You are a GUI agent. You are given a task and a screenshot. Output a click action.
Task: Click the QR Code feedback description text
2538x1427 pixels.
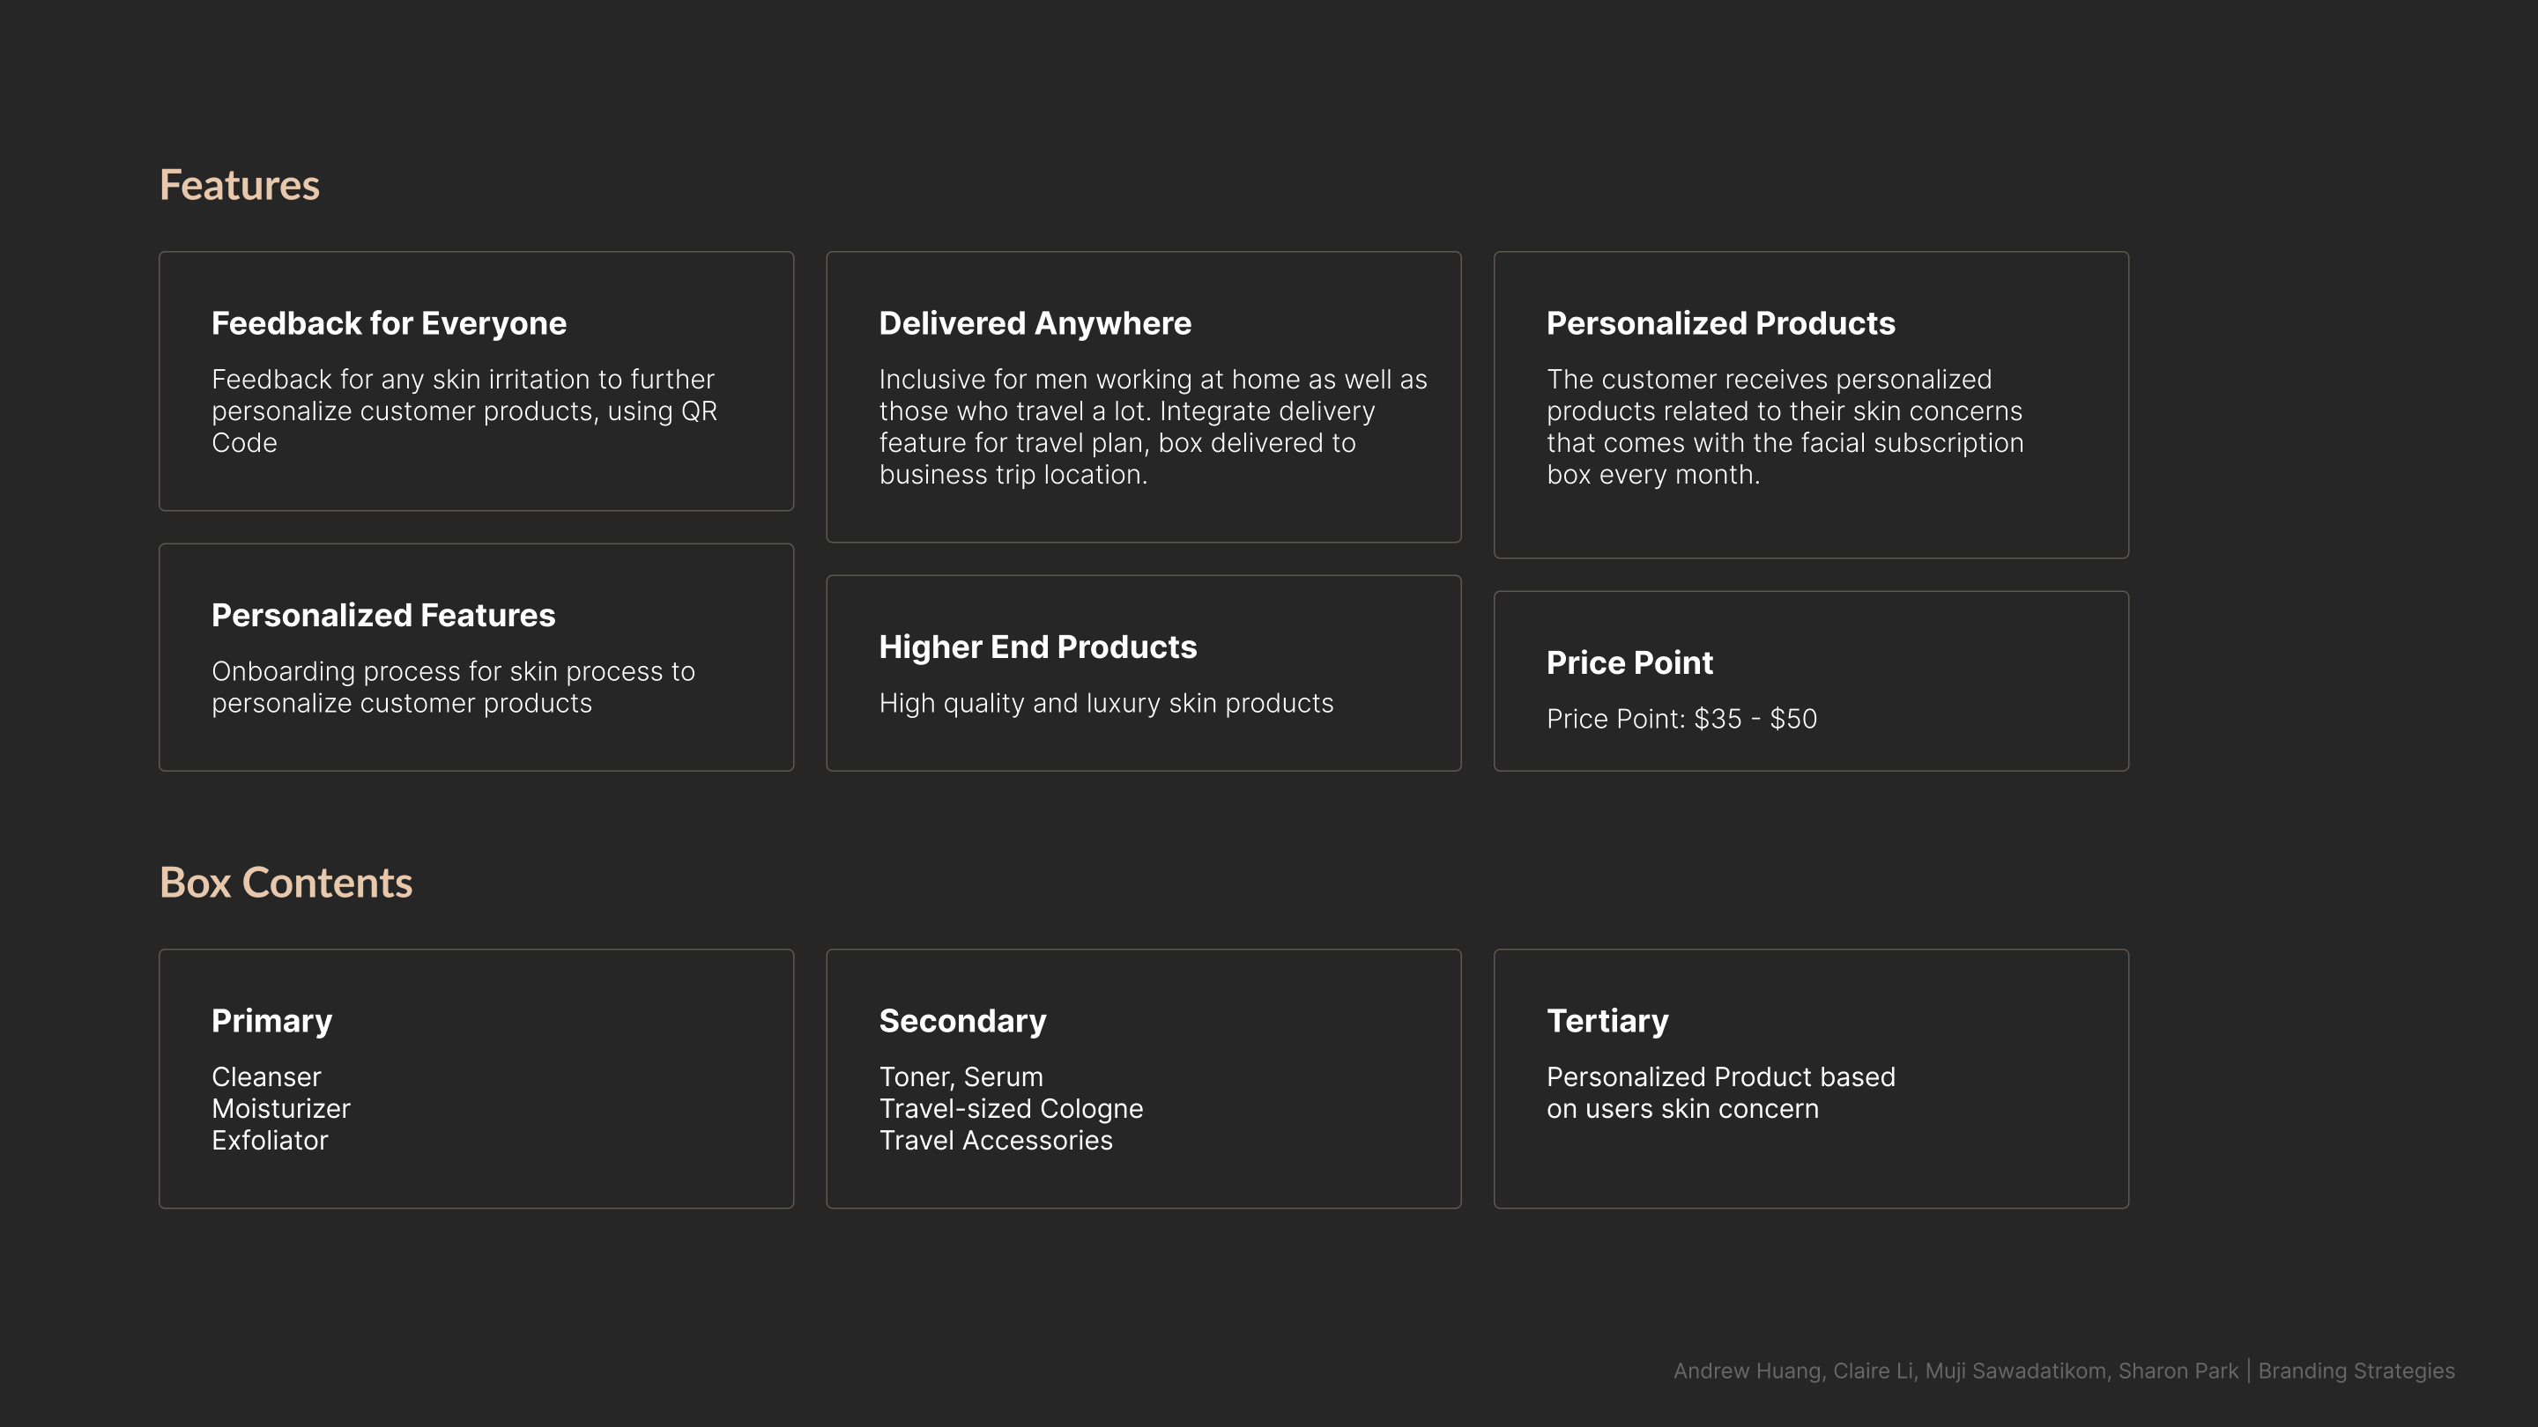coord(464,410)
